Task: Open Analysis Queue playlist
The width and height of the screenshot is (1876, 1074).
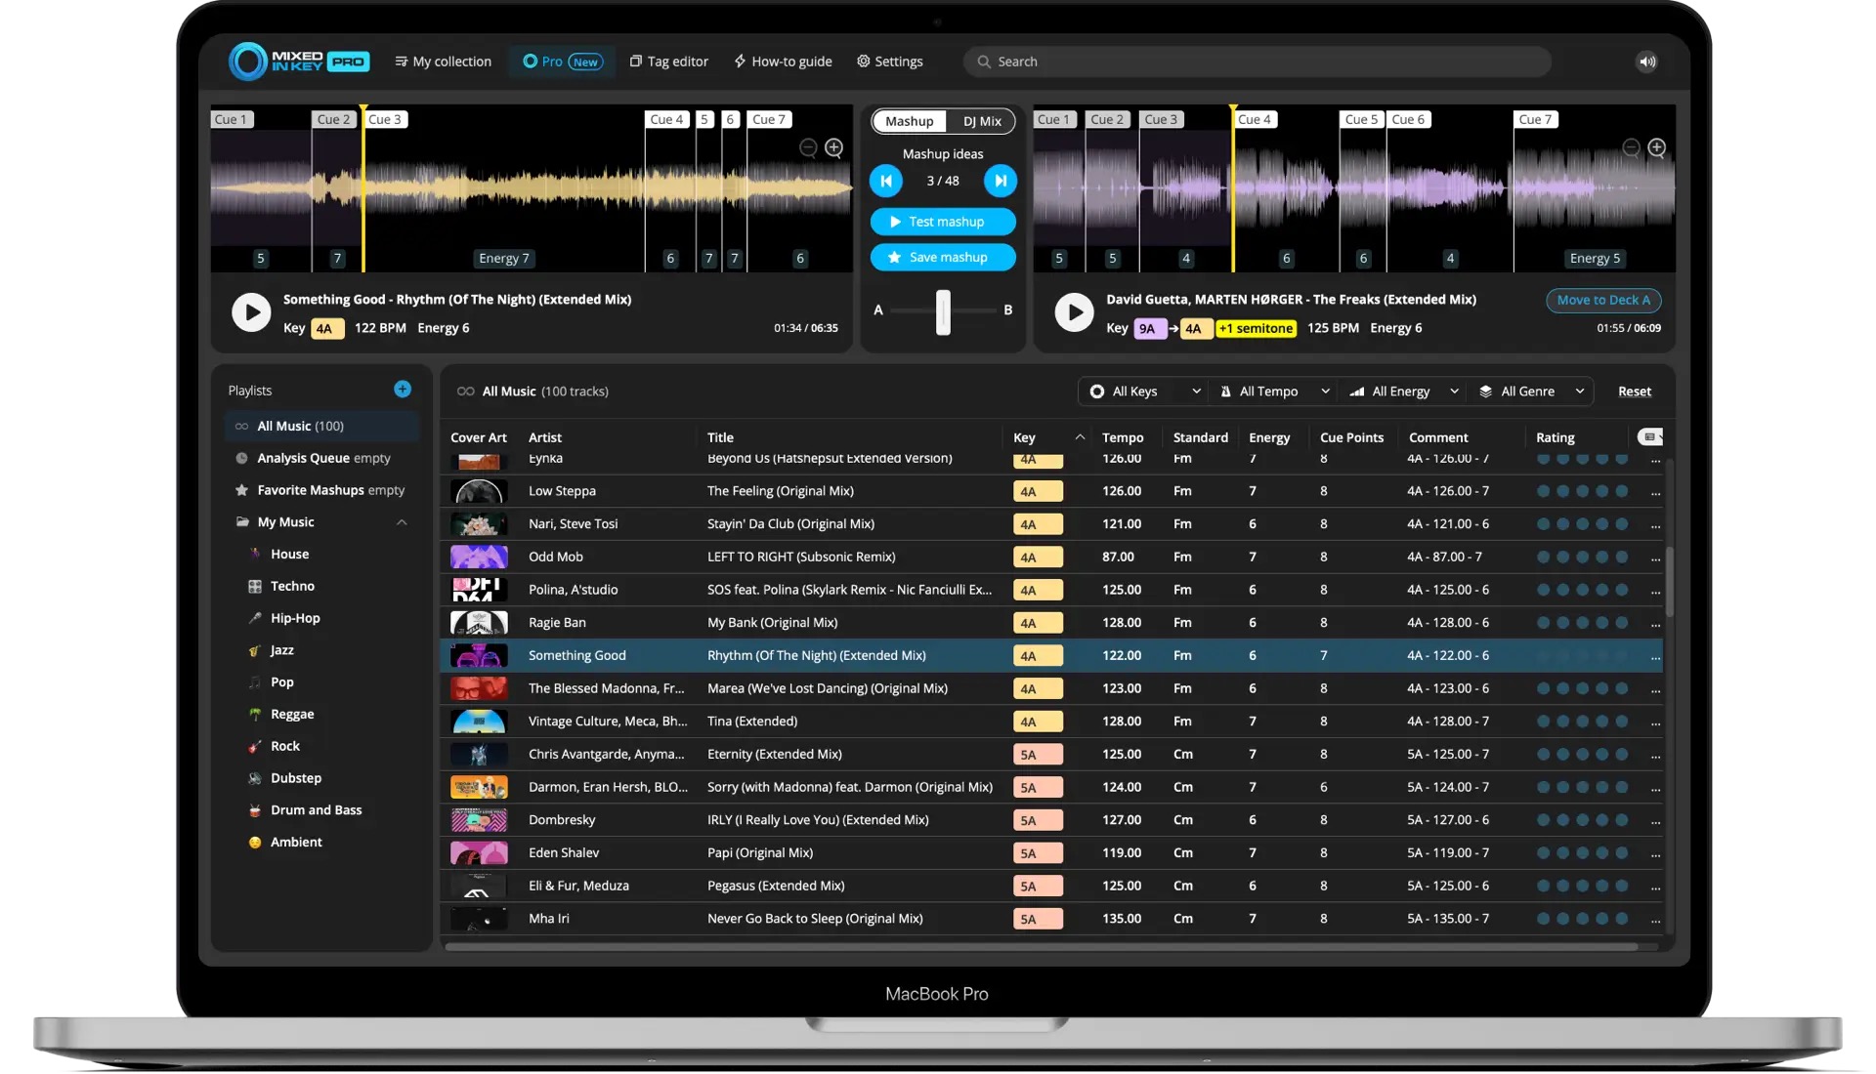Action: coord(323,458)
